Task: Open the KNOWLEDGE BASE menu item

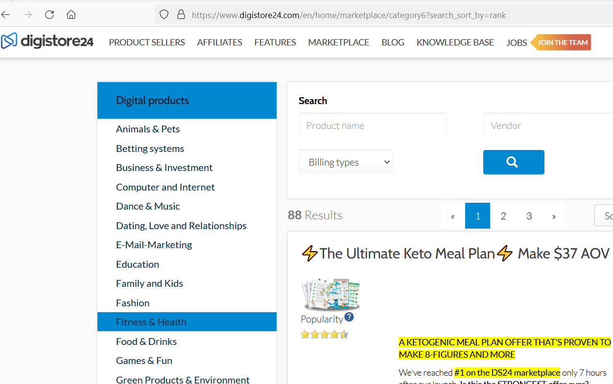Action: pyautogui.click(x=455, y=43)
